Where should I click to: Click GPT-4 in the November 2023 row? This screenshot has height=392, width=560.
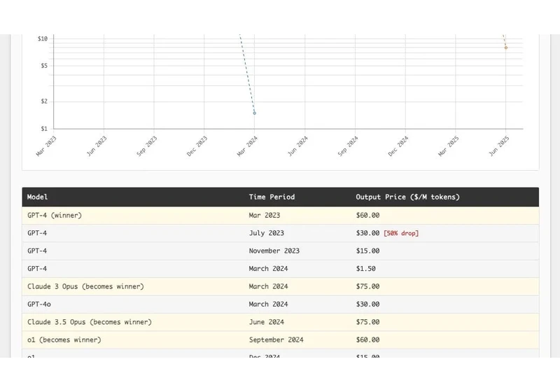click(x=37, y=251)
